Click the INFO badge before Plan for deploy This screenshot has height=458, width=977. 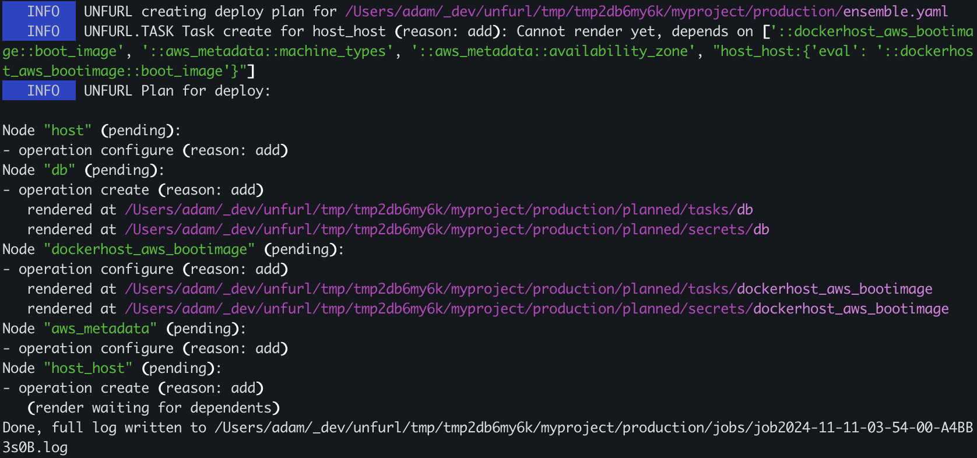39,90
